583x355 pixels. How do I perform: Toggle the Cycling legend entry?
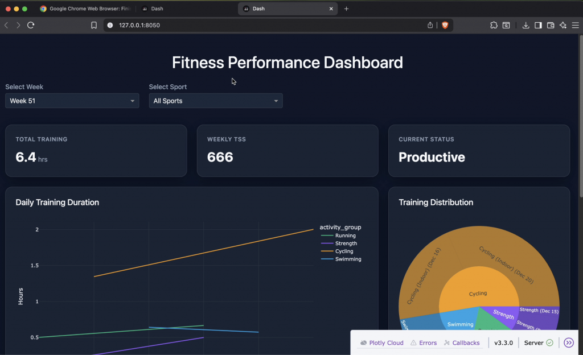click(344, 251)
